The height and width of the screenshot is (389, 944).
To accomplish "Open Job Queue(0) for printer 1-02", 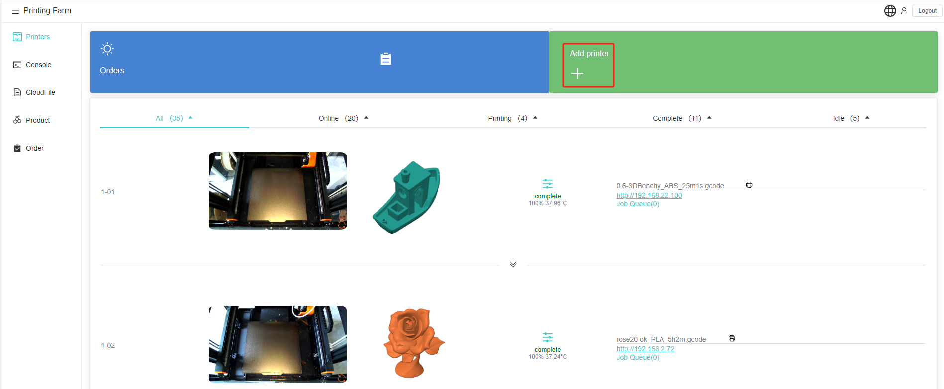I will click(x=638, y=357).
